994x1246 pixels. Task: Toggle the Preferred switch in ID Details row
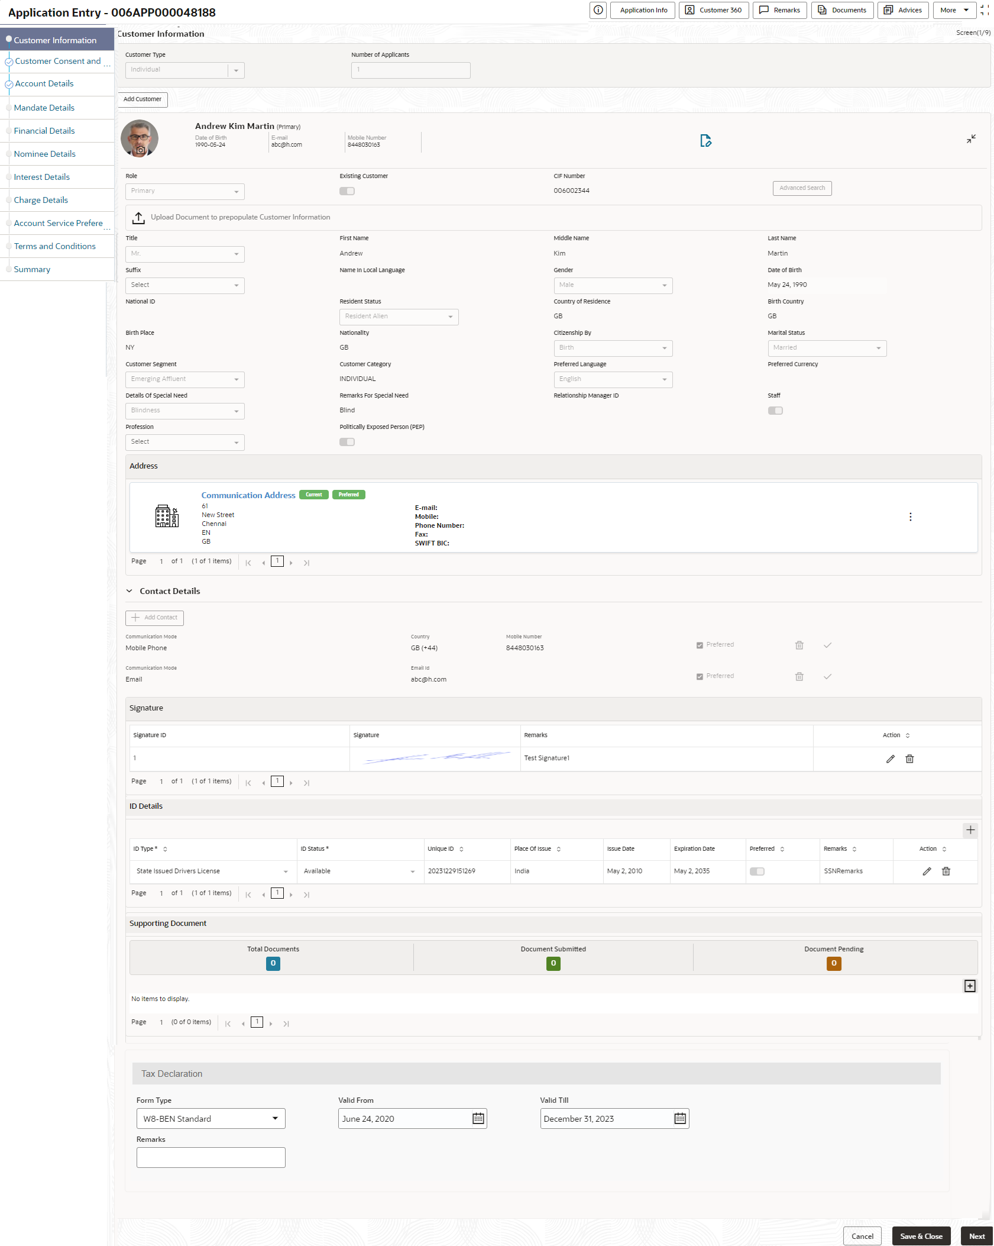click(757, 871)
